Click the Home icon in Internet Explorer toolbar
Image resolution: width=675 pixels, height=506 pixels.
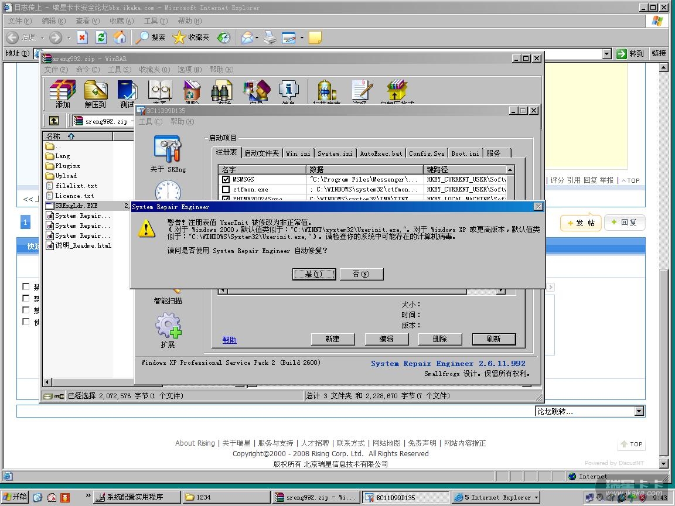120,37
